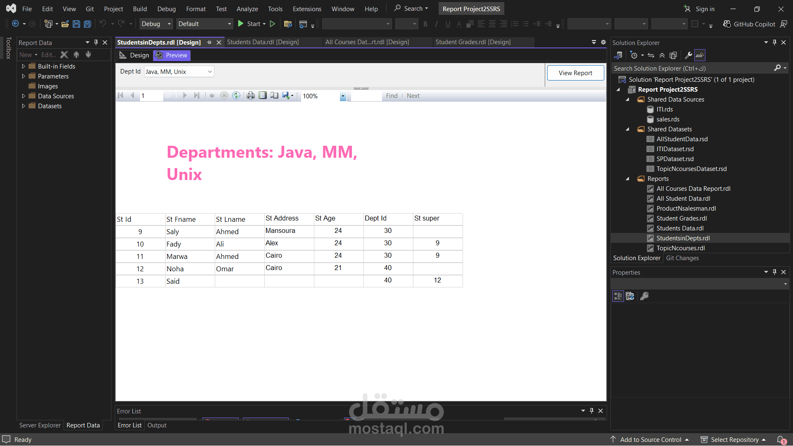Collapse the Shared Datasets folder

pos(627,129)
